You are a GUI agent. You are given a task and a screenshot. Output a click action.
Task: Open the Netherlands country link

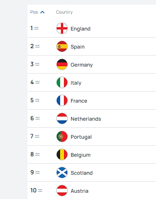pos(86,119)
